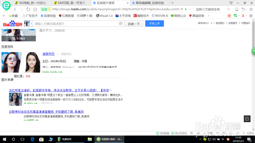
Task: Share the page using the share icon
Action: click(182, 9)
